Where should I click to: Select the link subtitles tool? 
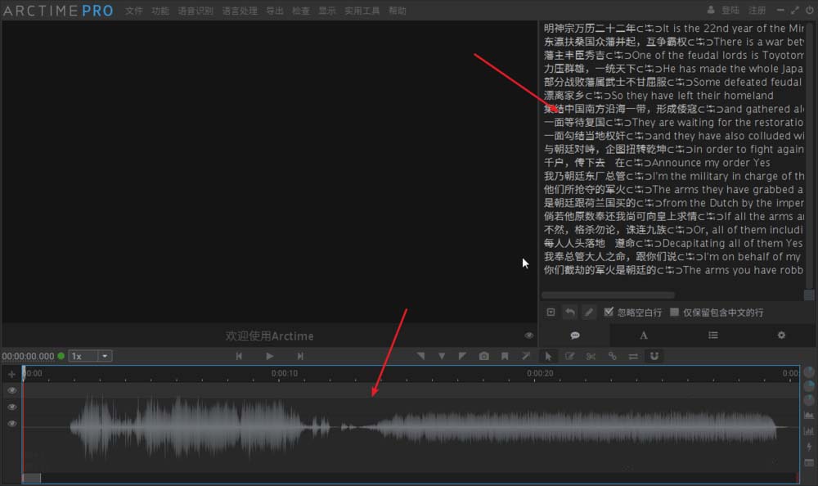pos(613,356)
